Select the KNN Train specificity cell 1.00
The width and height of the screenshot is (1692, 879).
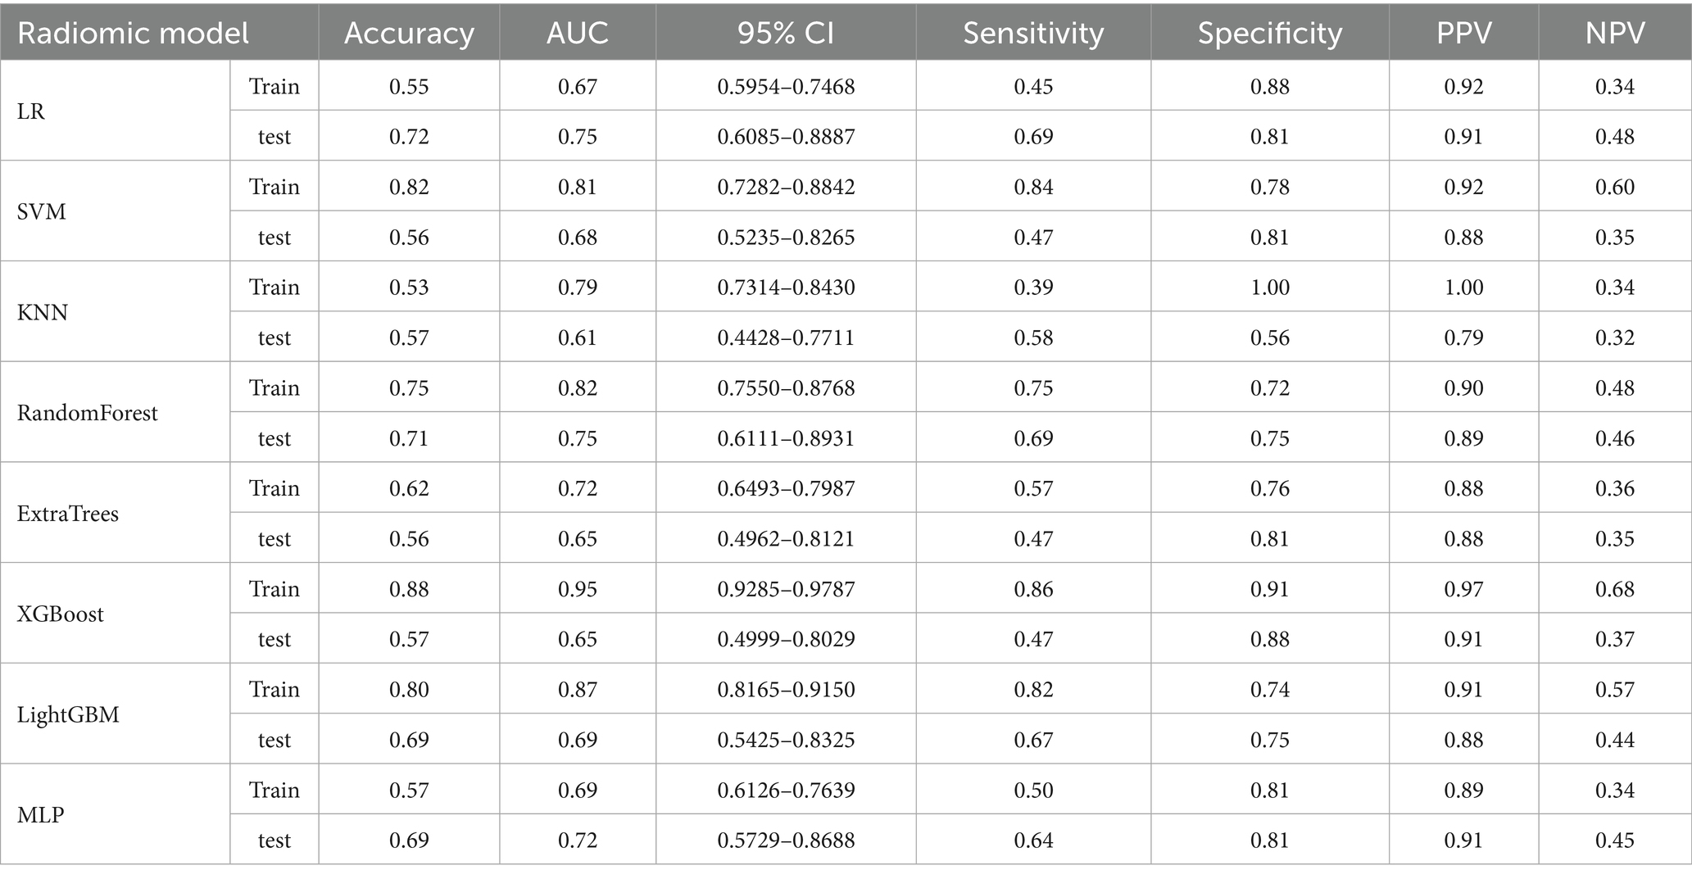coord(1270,288)
